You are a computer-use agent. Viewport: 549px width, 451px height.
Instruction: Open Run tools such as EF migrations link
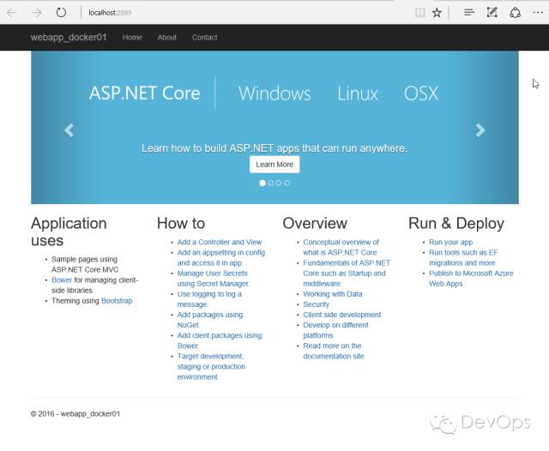463,257
